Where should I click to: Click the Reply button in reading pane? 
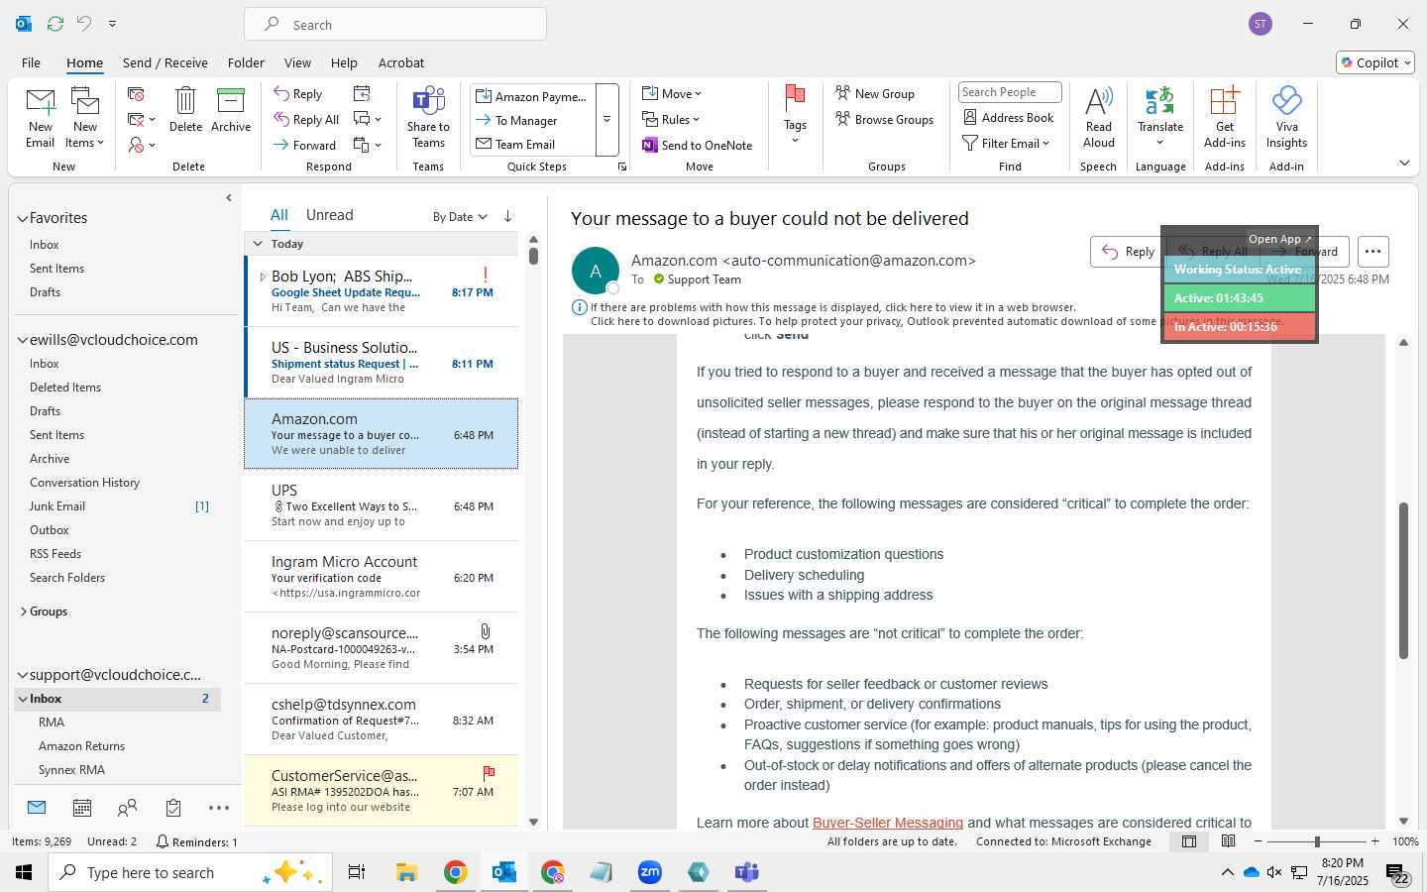point(1128,252)
